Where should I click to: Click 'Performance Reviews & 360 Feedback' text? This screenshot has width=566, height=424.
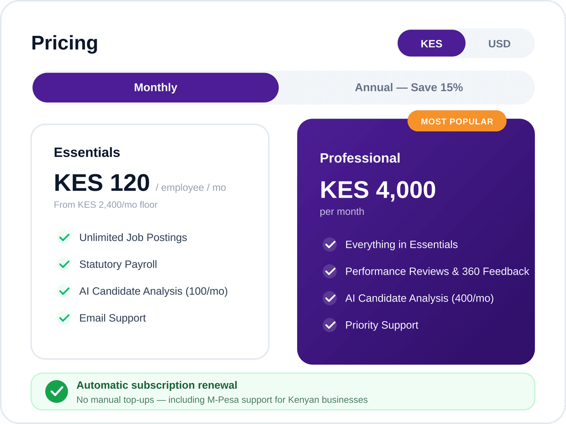pos(437,271)
